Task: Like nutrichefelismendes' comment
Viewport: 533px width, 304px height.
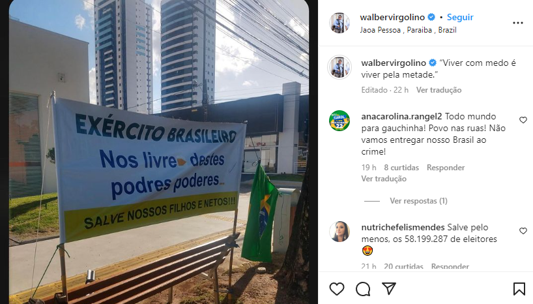Action: pos(523,231)
